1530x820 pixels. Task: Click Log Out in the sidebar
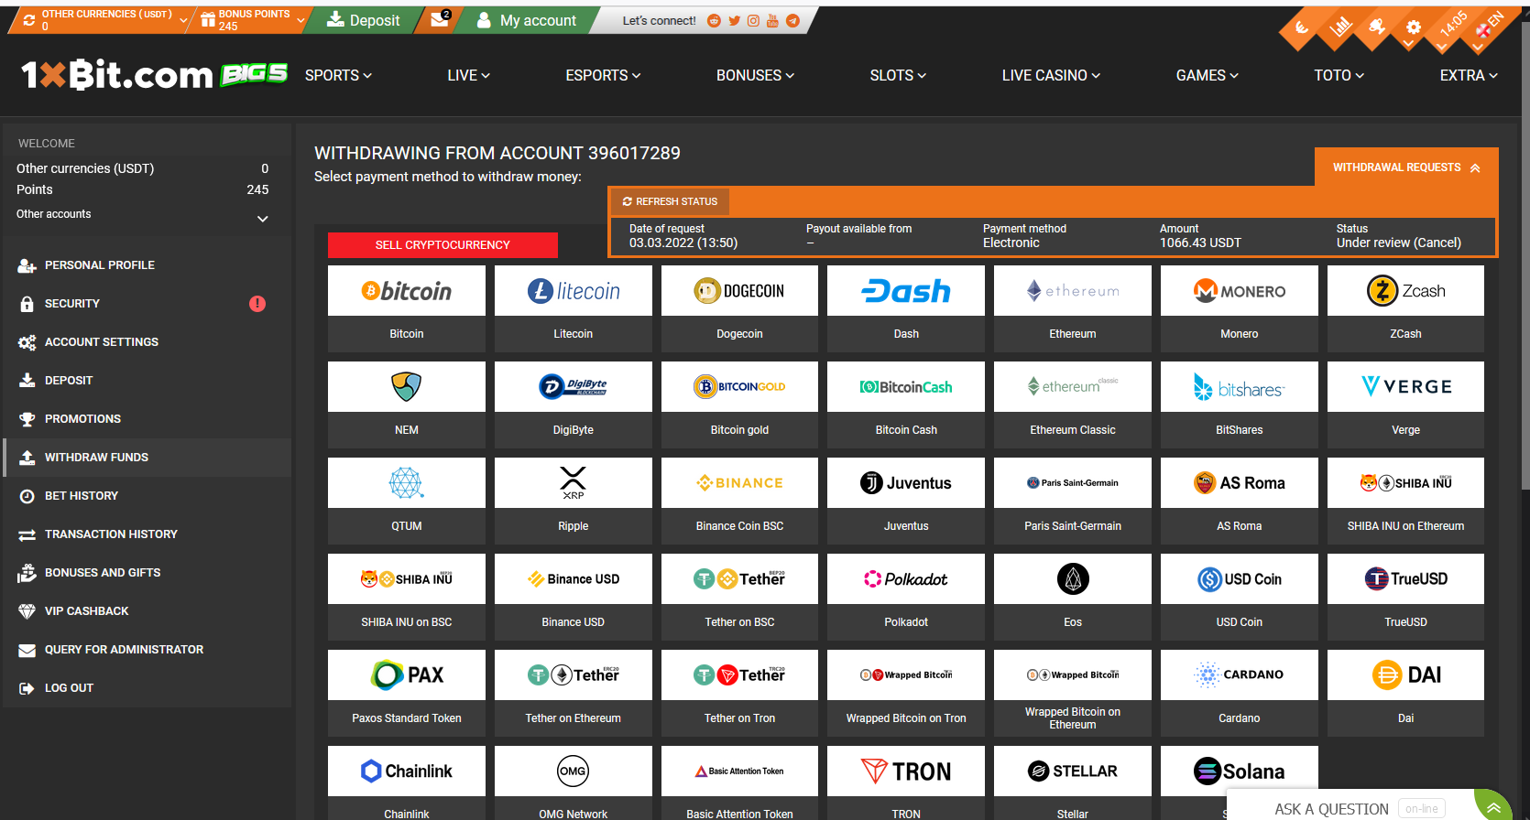(148, 688)
